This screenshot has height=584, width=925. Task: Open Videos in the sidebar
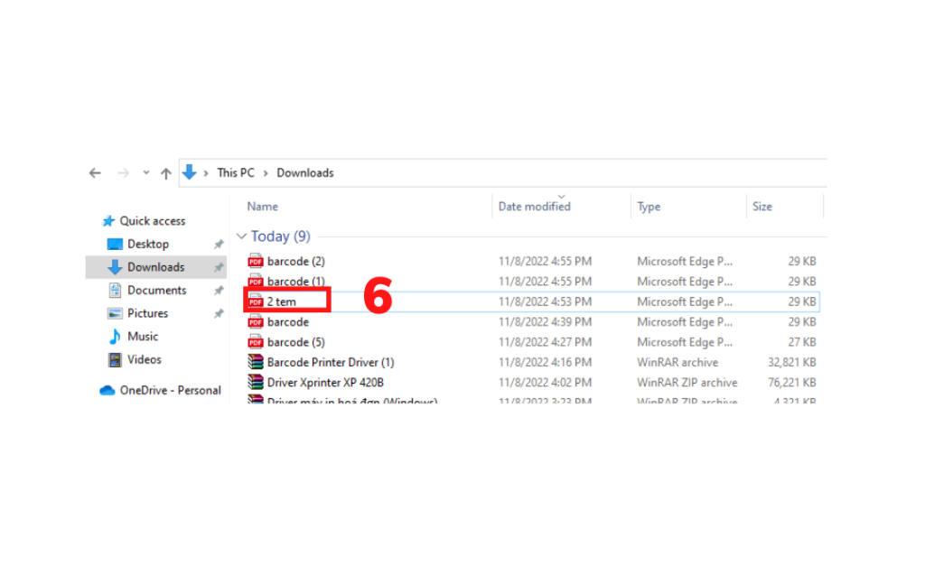point(144,359)
